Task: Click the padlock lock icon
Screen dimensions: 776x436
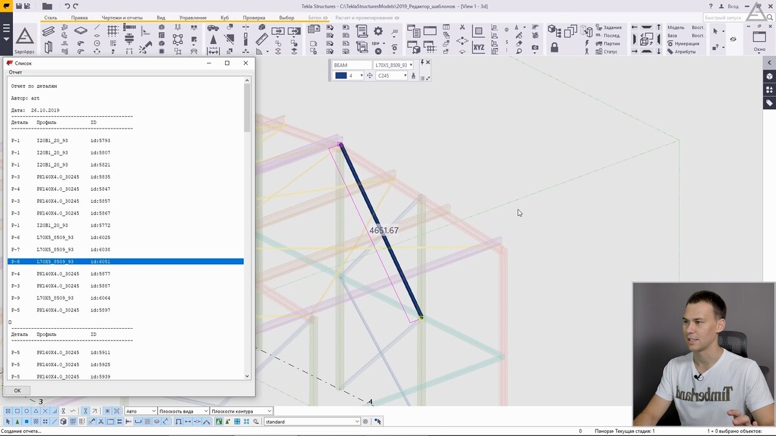Action: 554,48
